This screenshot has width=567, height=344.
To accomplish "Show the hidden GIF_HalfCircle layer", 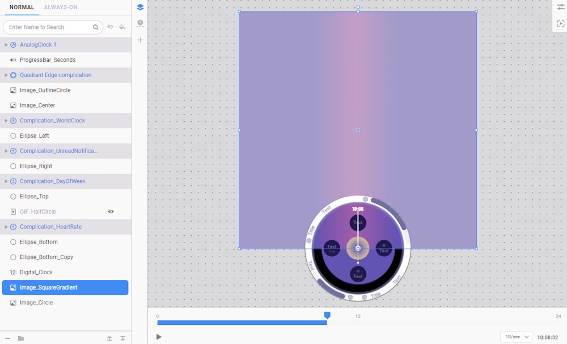I will click(111, 211).
